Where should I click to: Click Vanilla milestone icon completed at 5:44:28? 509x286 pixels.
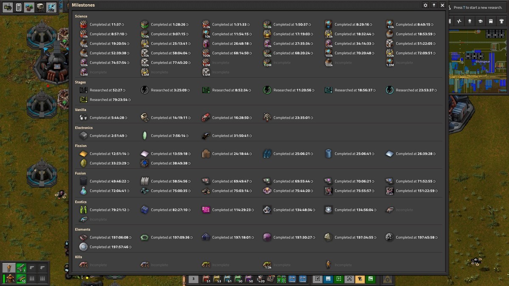click(84, 118)
